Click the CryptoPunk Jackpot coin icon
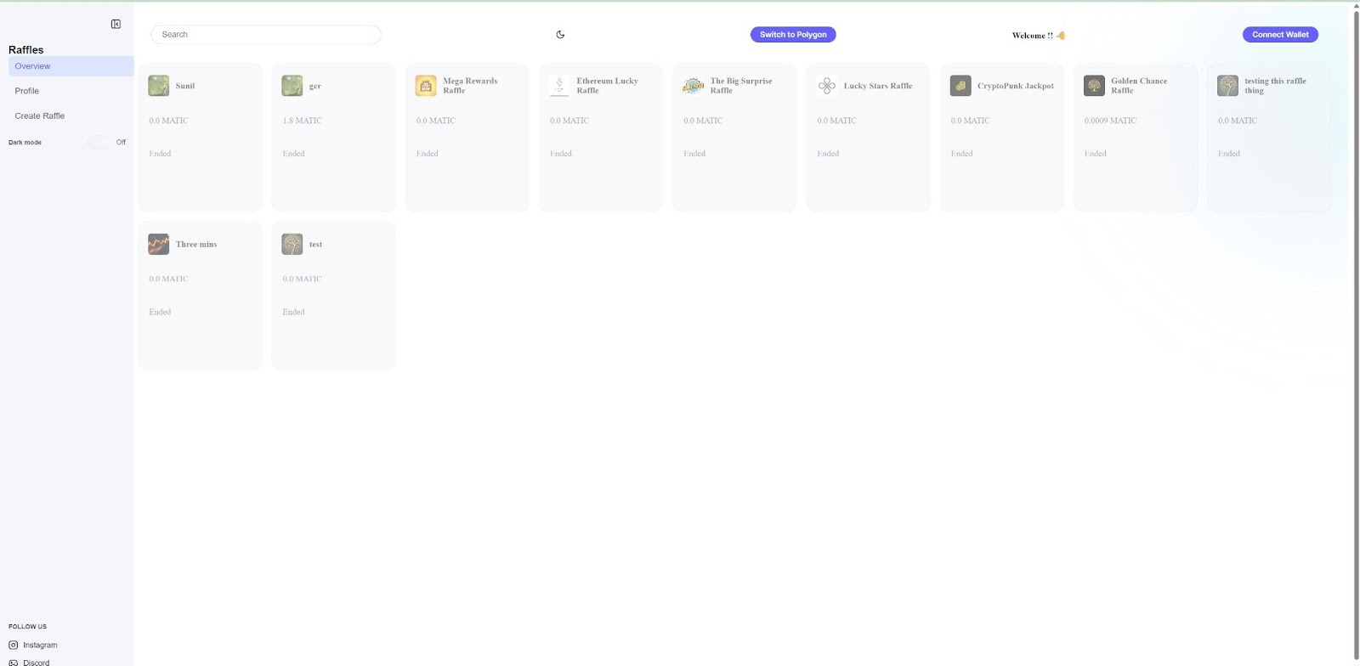The image size is (1360, 666). click(960, 86)
